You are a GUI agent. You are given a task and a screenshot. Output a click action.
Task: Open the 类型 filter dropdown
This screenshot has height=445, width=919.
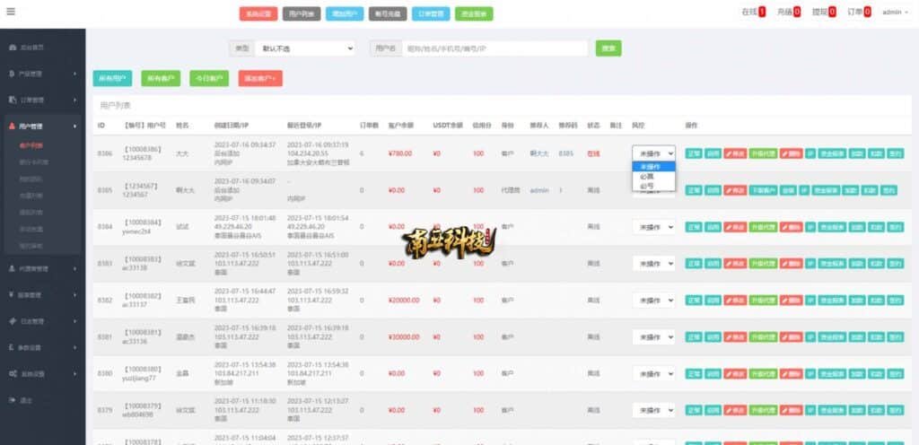coord(304,48)
